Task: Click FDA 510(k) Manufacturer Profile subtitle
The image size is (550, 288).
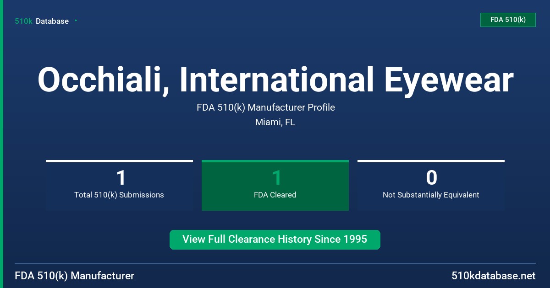Action: coord(266,107)
